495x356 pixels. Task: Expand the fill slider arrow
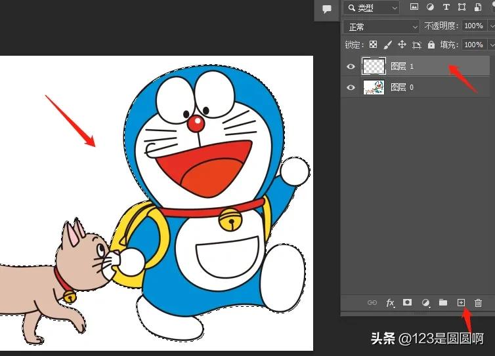pos(492,45)
